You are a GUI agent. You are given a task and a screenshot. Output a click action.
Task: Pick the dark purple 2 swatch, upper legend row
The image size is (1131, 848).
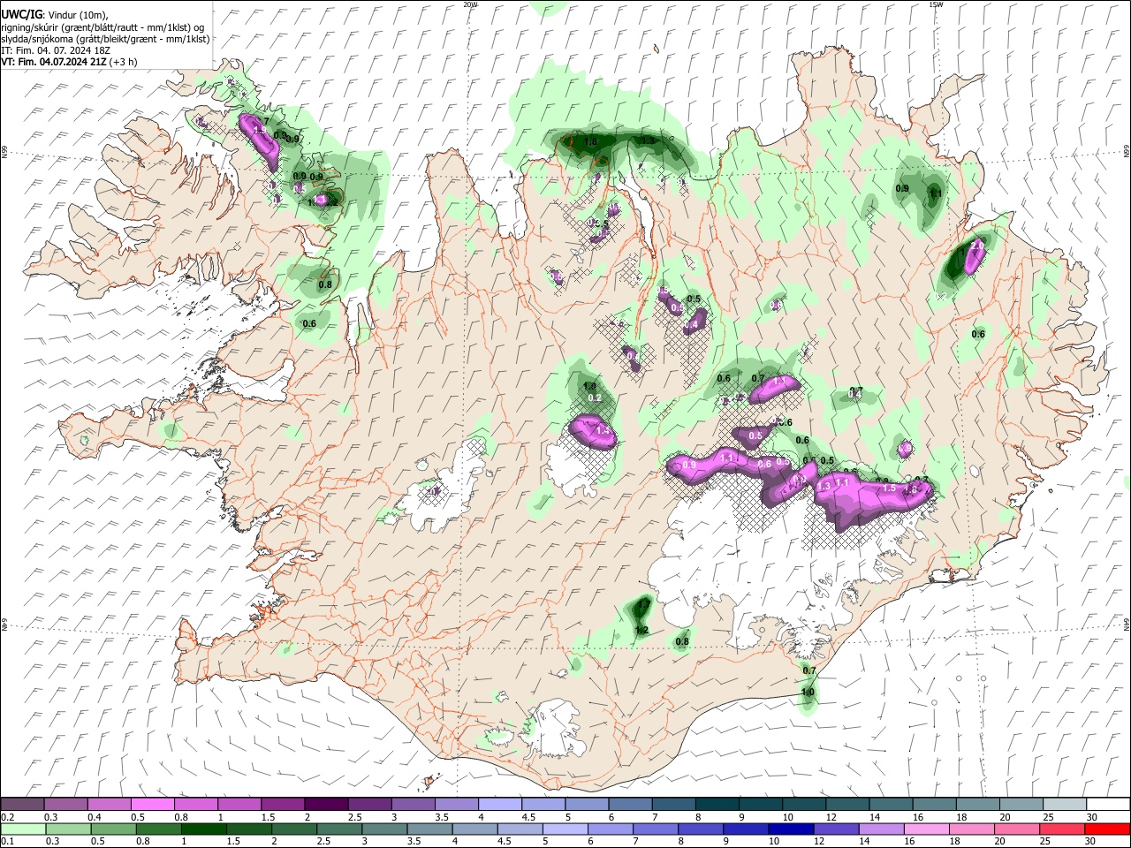point(326,805)
